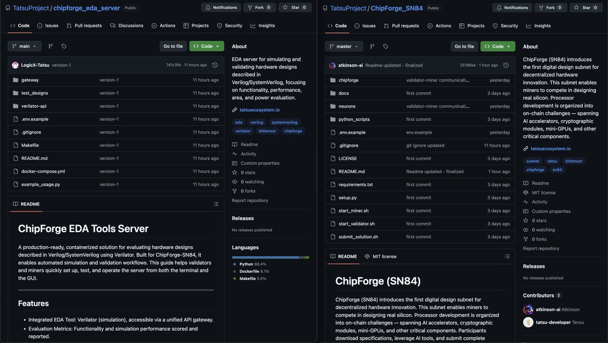608x343 pixels.
Task: Open branches icon beside main branch selector
Action: point(51,46)
